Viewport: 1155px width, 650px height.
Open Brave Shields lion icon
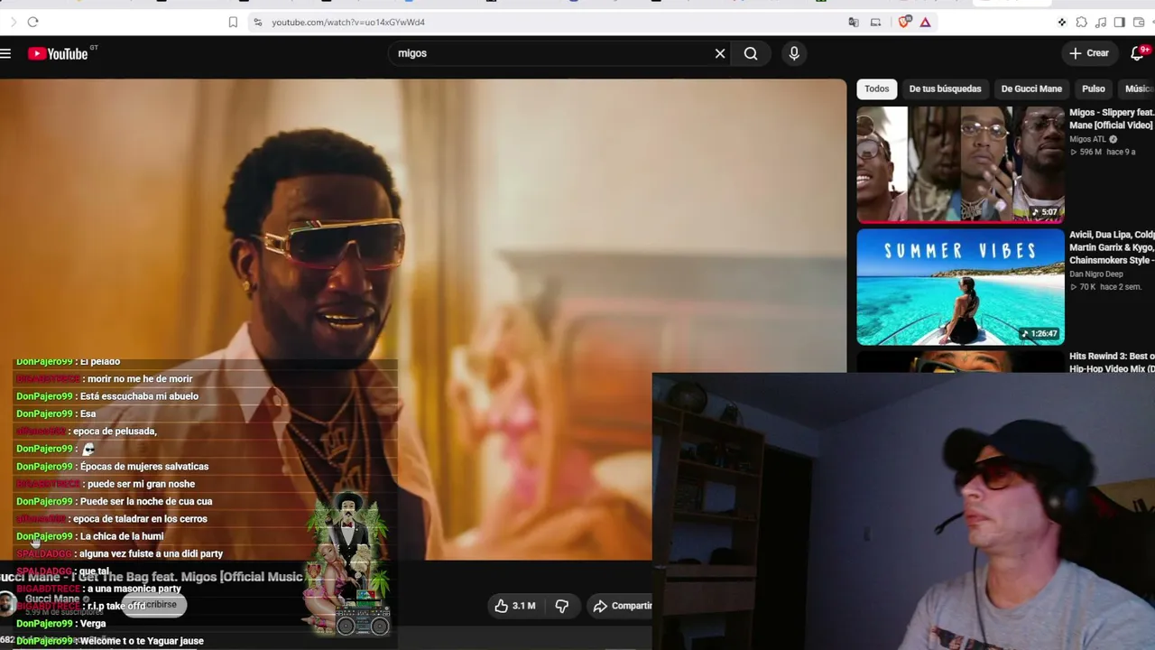pyautogui.click(x=904, y=22)
